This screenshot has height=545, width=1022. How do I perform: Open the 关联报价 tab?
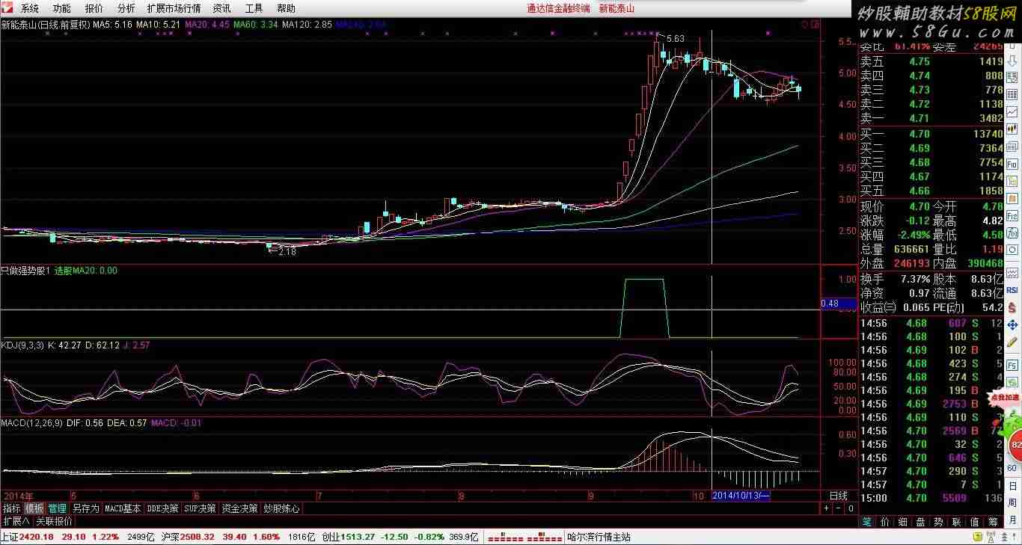click(x=55, y=521)
